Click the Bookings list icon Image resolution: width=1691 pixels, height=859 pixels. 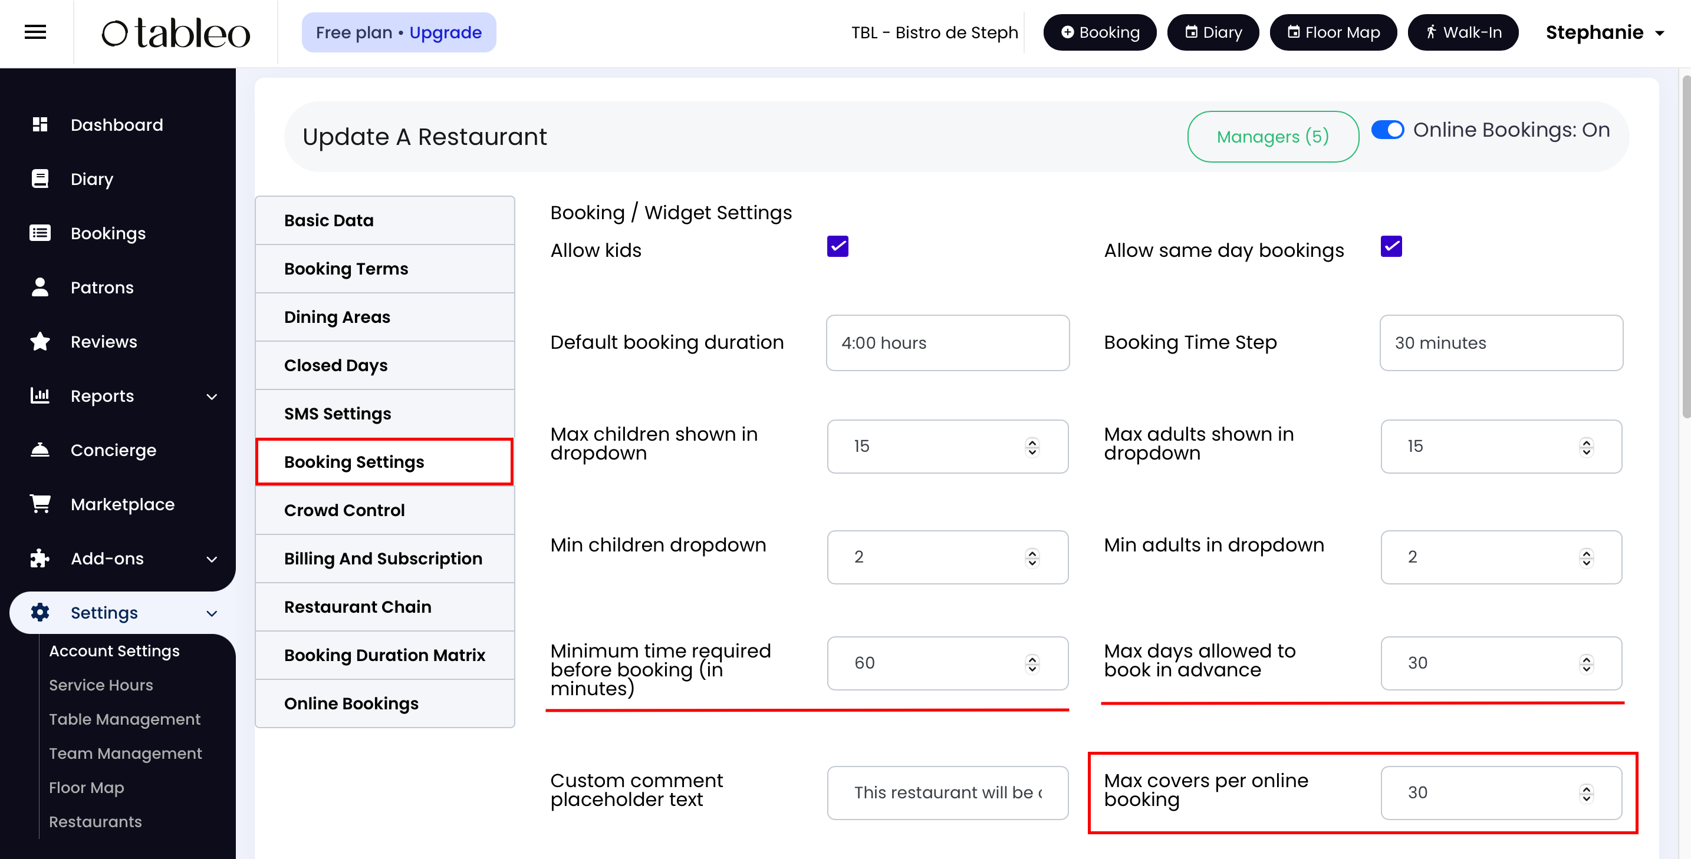click(40, 233)
